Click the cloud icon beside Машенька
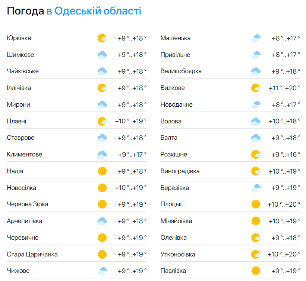This screenshot has height=281, width=306. pos(256,38)
